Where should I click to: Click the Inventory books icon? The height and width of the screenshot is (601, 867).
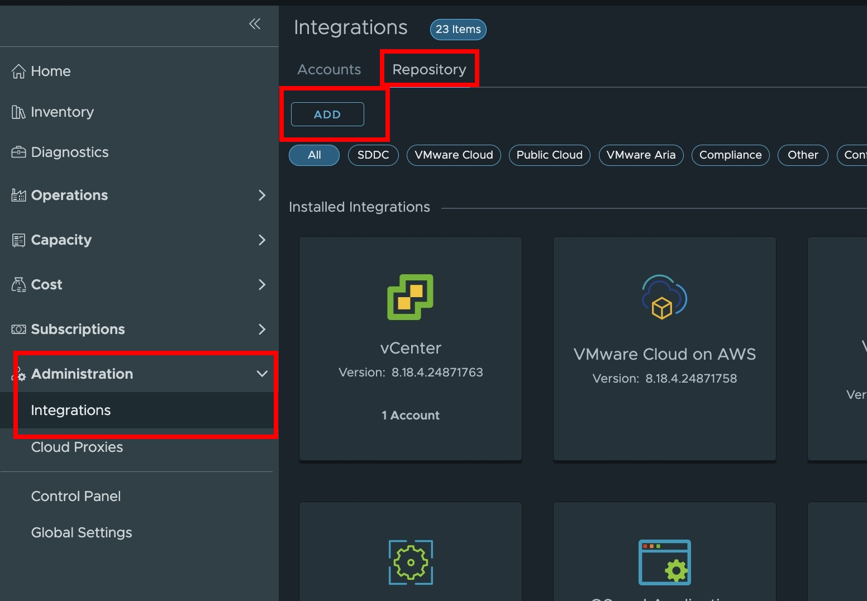tap(18, 112)
